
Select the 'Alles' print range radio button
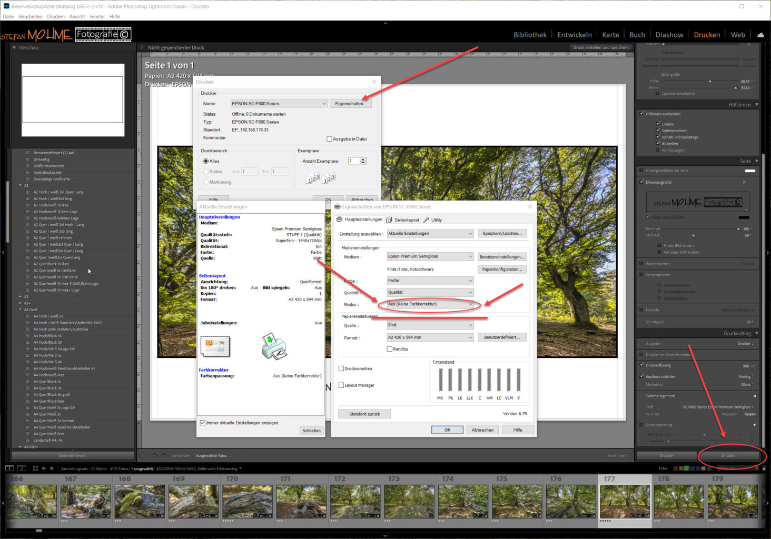[206, 161]
